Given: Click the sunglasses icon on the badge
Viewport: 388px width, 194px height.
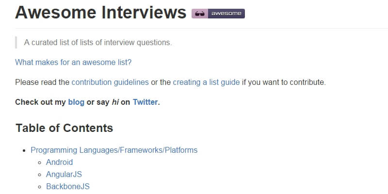Looking at the screenshot, I should click(x=199, y=14).
